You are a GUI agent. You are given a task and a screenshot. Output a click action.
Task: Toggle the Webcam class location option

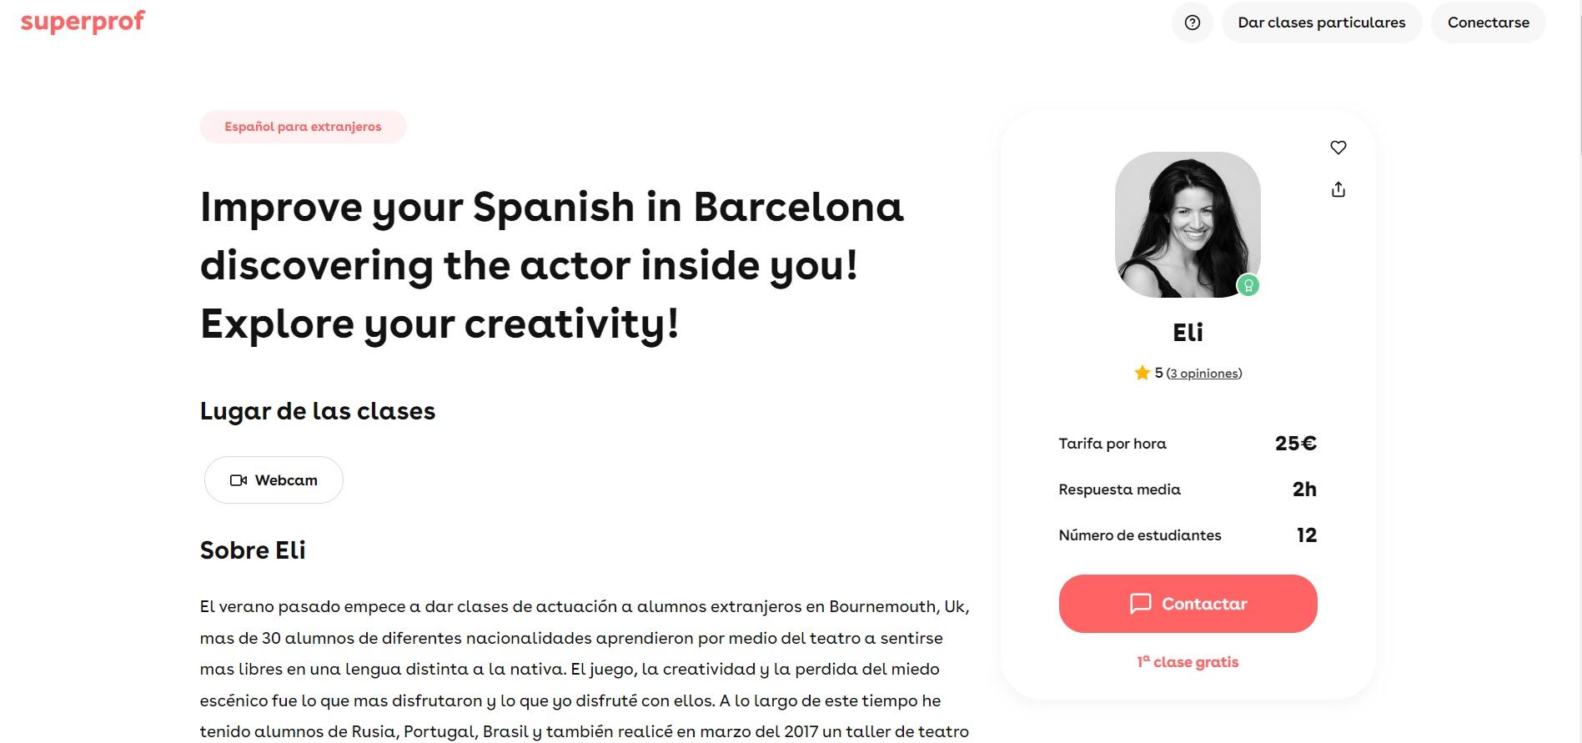pyautogui.click(x=274, y=479)
